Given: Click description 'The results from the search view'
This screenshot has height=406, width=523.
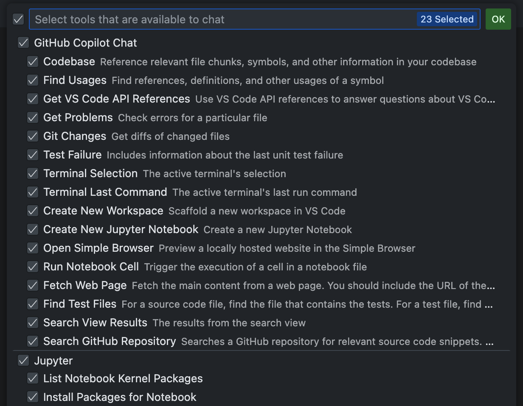Looking at the screenshot, I should pos(229,323).
